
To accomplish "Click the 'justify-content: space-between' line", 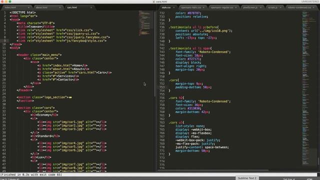I will point(202,147).
